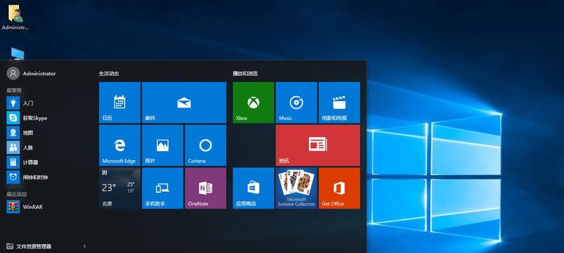This screenshot has height=253, width=564.
Task: Open the Get Office tile
Action: tap(339, 188)
